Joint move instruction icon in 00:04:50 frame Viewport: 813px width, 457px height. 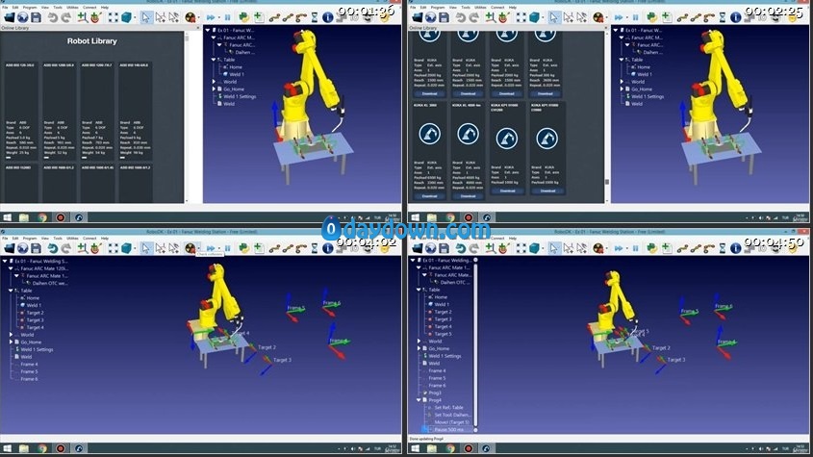[x=682, y=248]
